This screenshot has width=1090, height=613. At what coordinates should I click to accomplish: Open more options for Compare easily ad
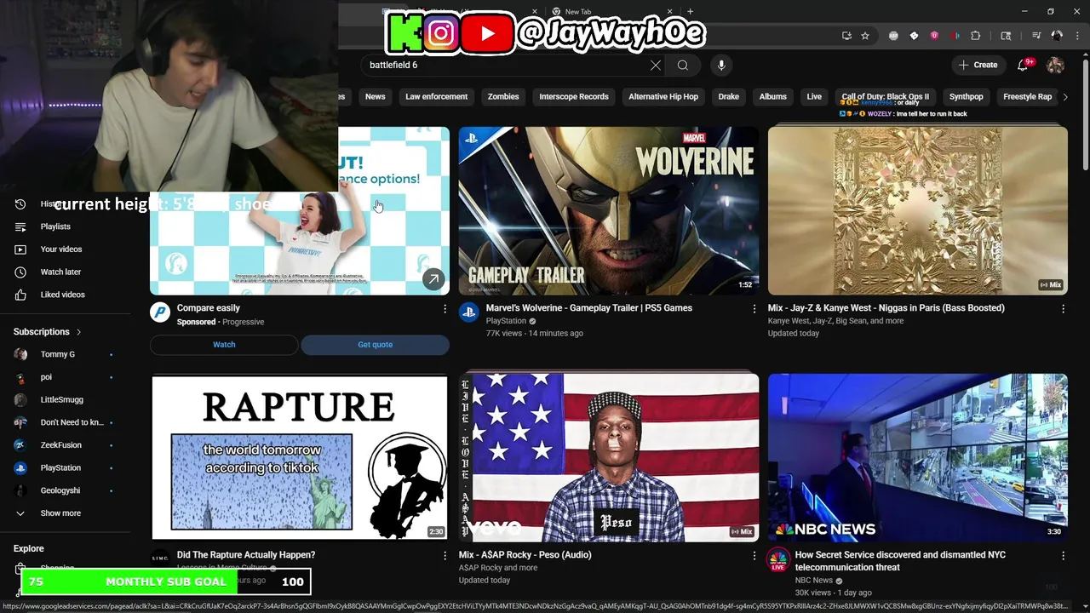click(445, 309)
